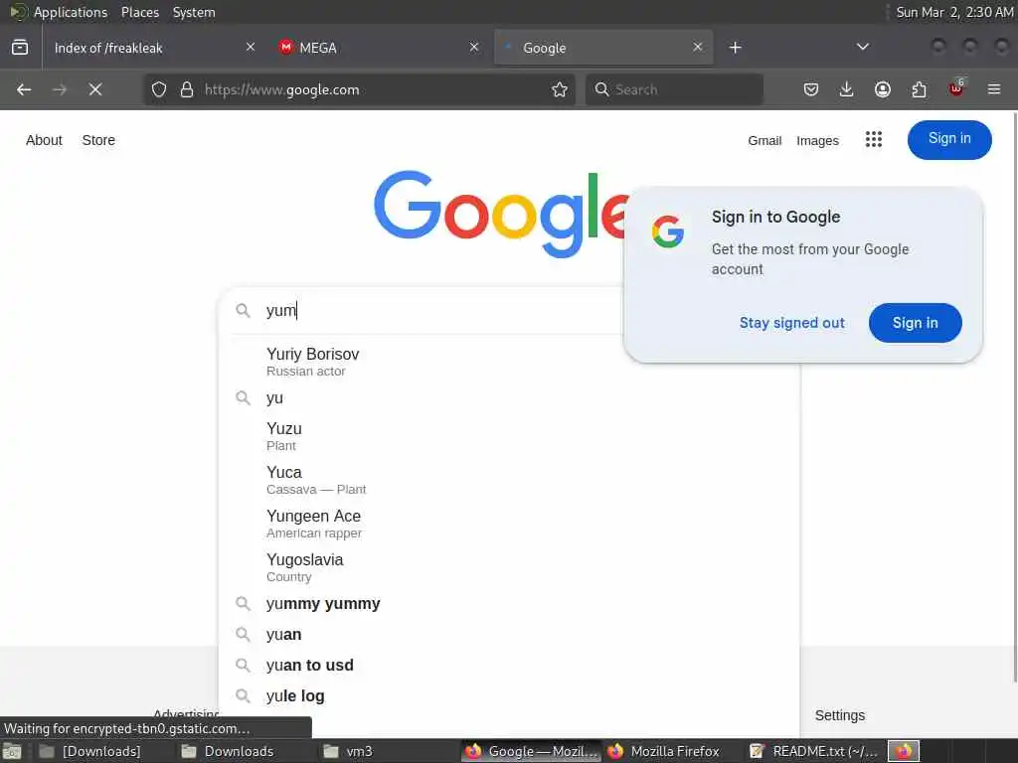Open the Settings footer link
The height and width of the screenshot is (763, 1018).
coord(839,715)
